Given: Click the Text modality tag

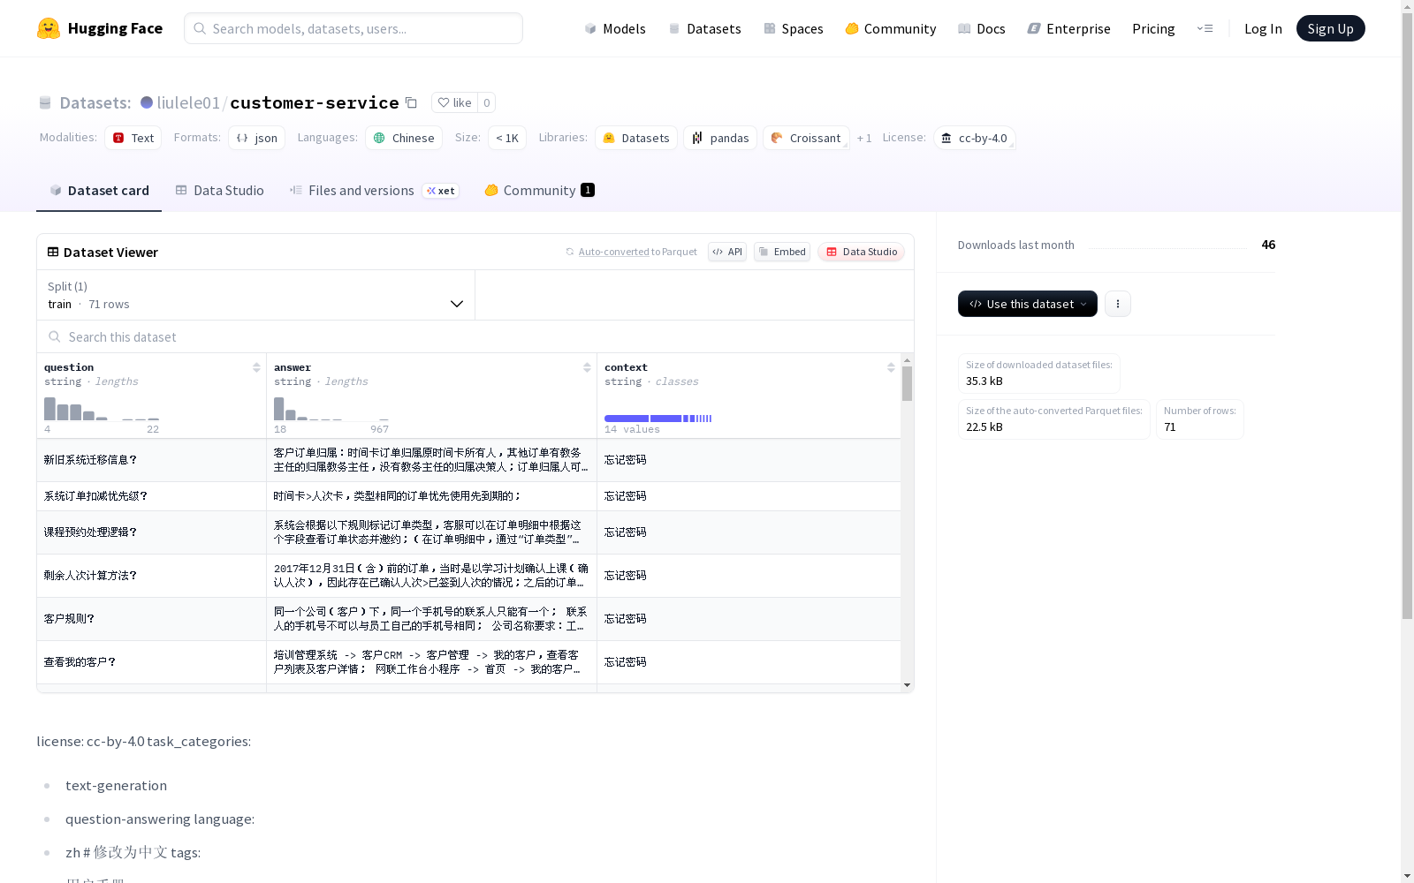Looking at the screenshot, I should coord(133,138).
